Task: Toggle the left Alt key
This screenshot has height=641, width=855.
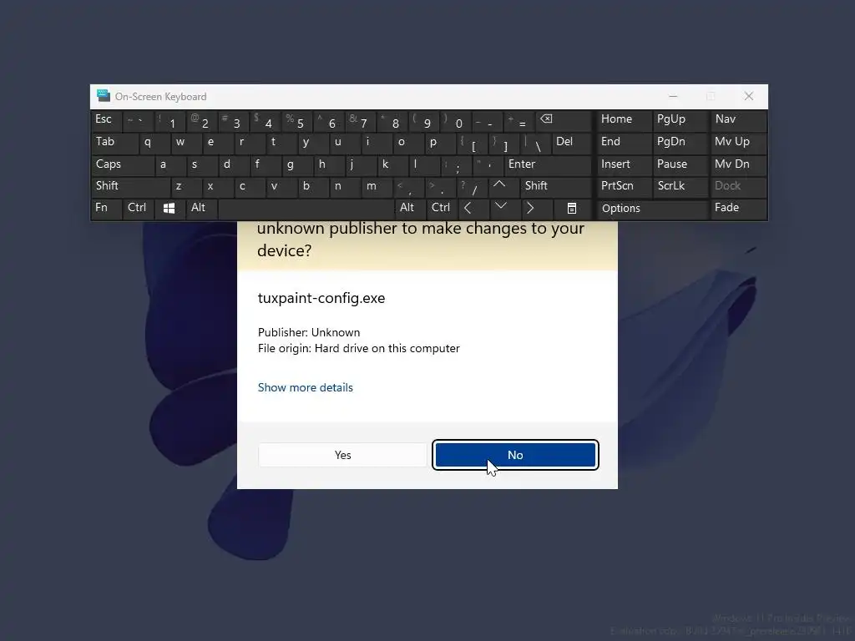Action: point(200,208)
